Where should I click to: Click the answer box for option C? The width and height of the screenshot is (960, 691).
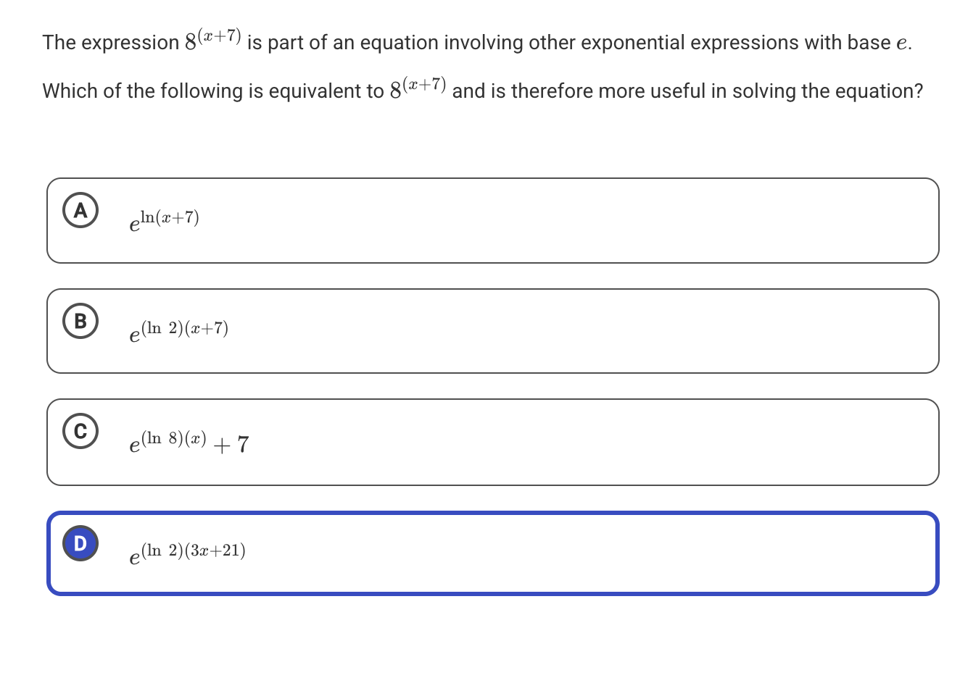pos(492,442)
